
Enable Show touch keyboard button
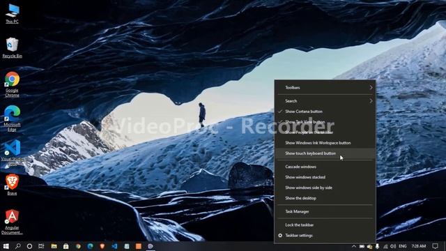(x=325, y=153)
